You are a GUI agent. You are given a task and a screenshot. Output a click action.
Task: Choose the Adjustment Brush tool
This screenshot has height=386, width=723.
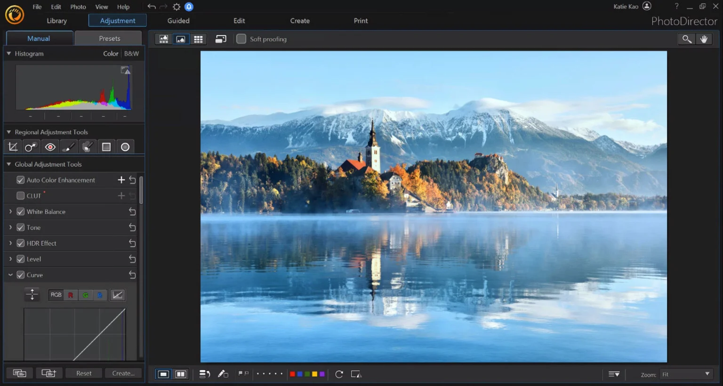coord(69,147)
